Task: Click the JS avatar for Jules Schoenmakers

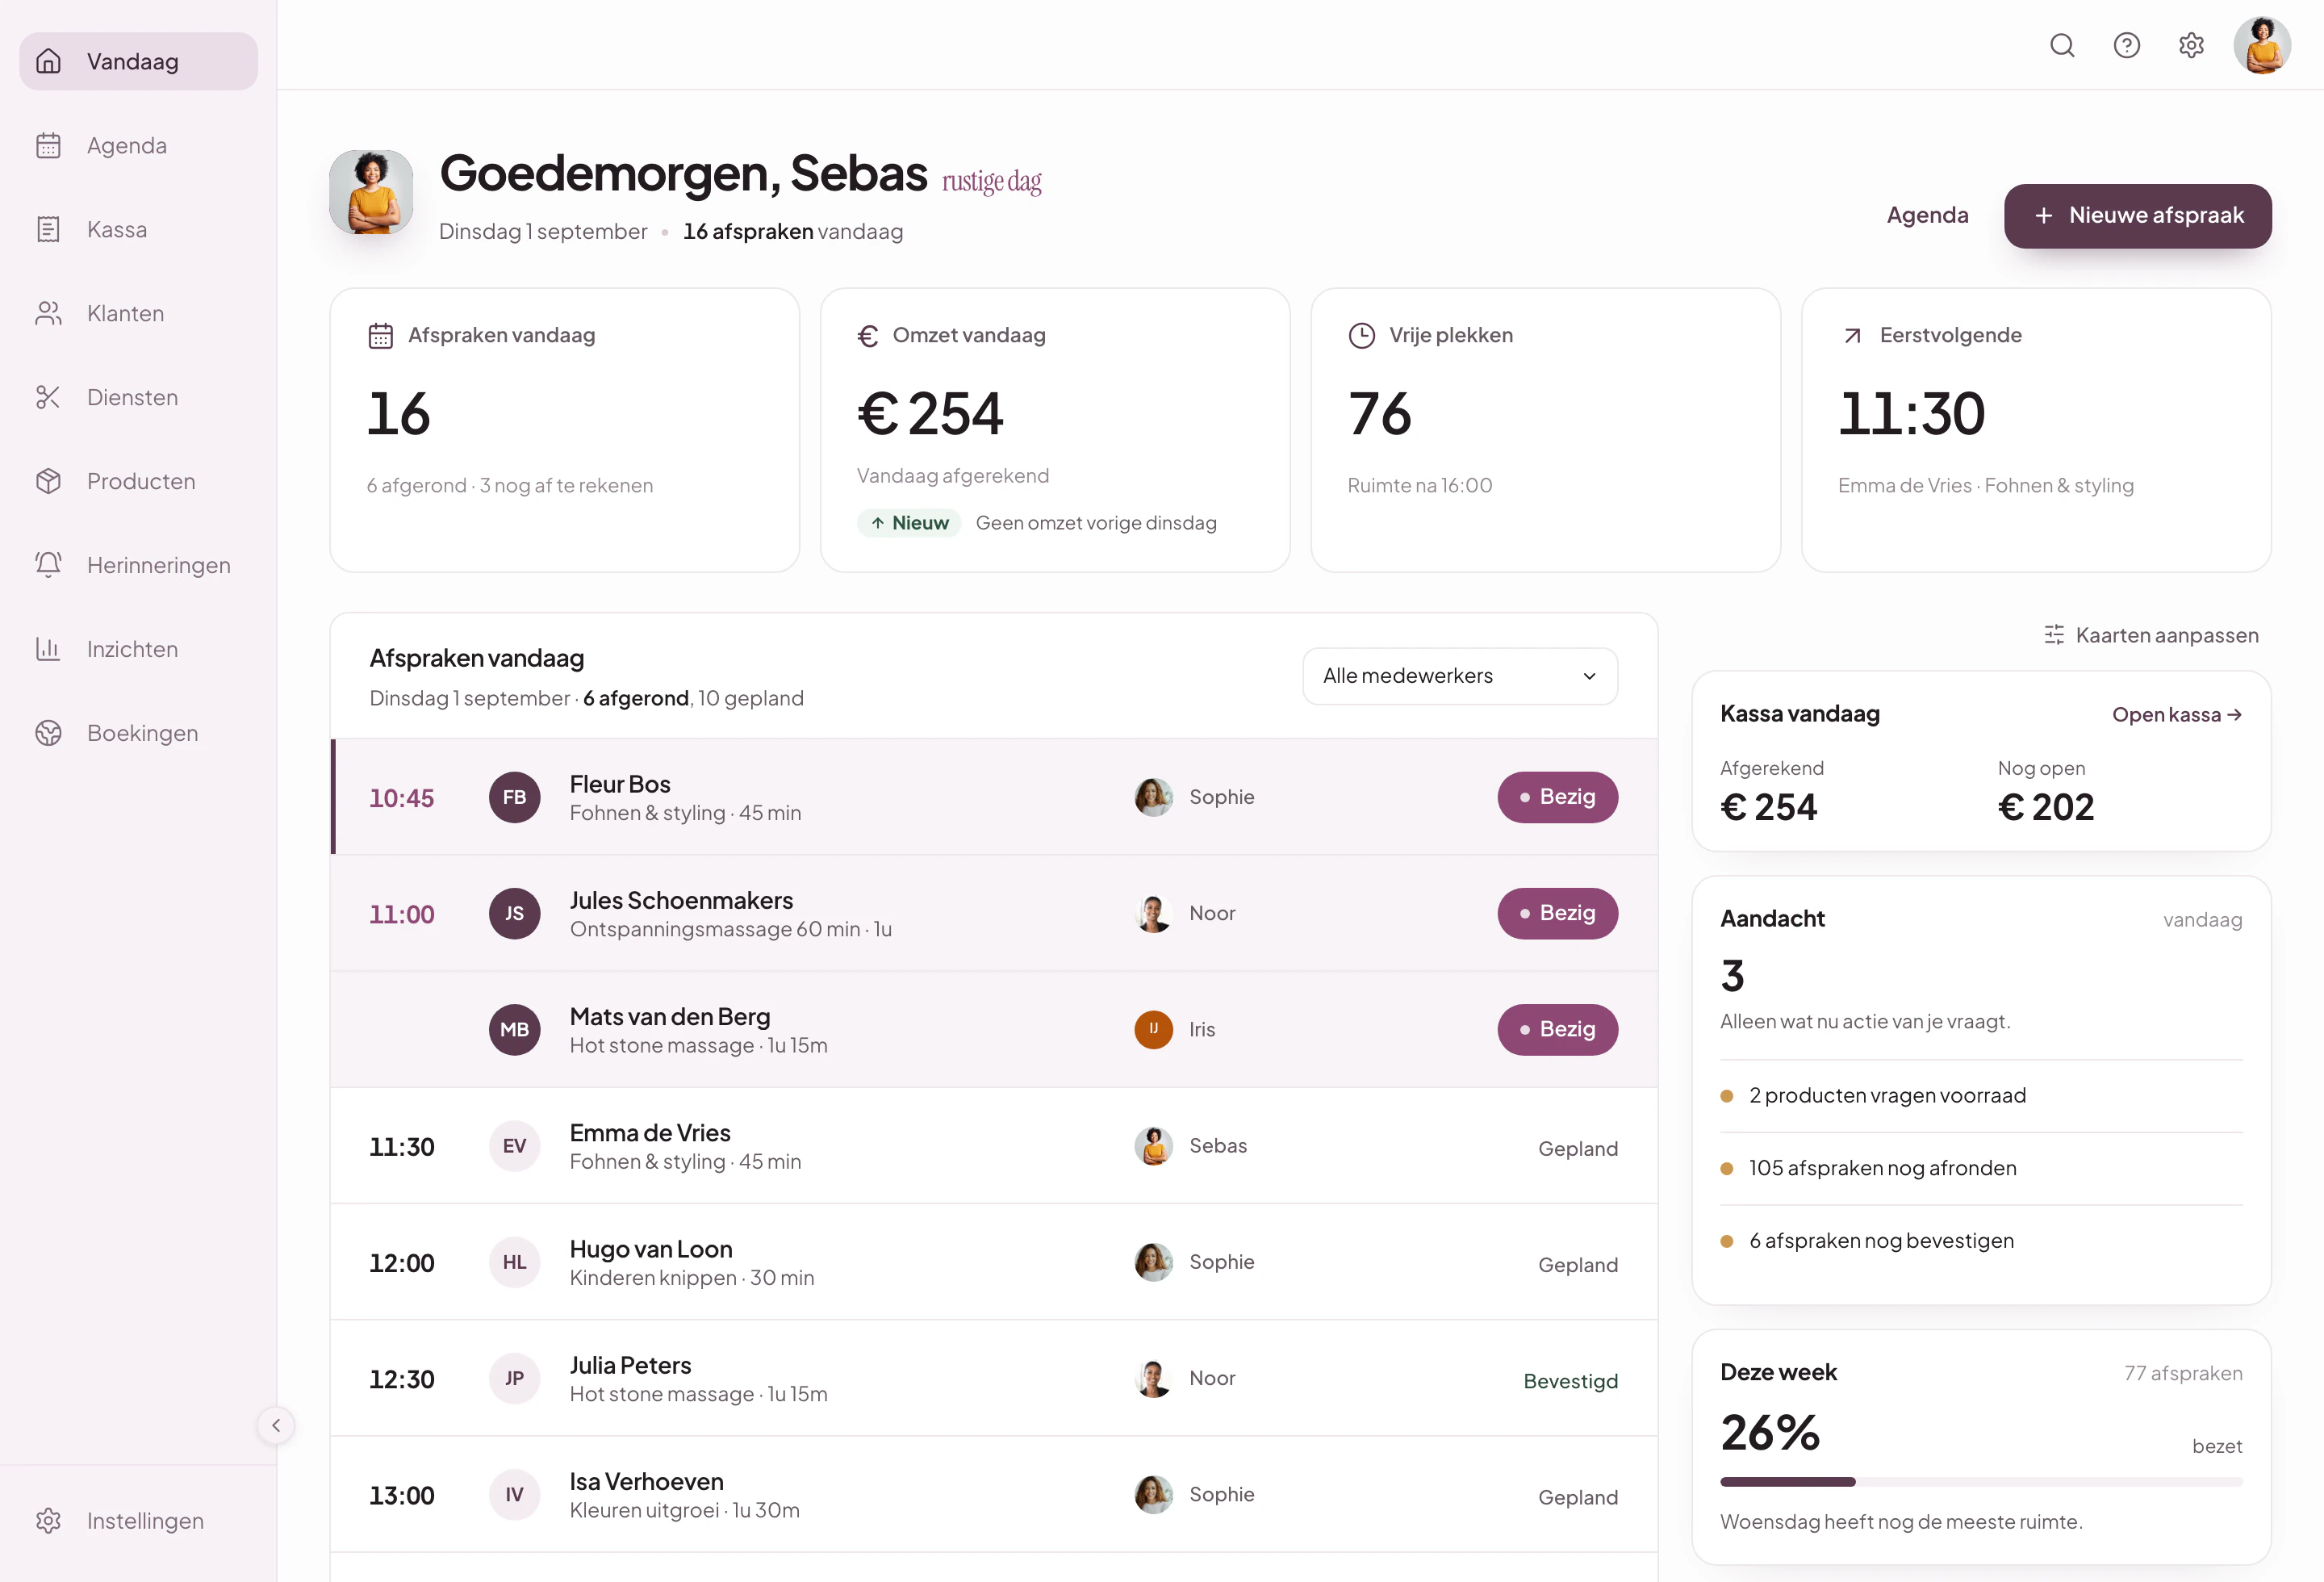Action: click(514, 913)
